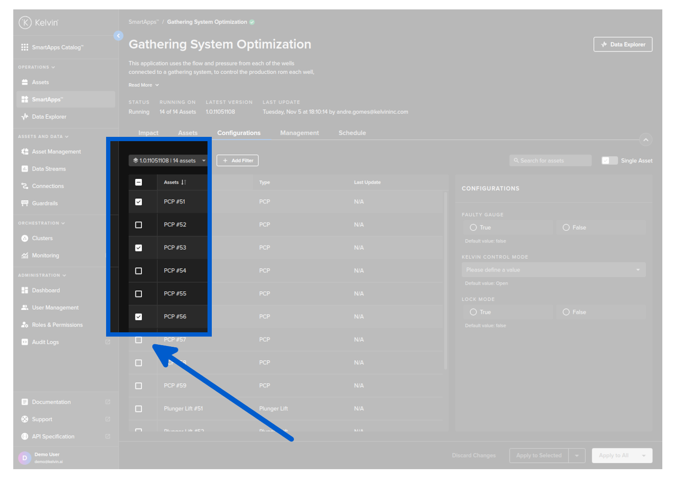Open Data Explorer in the sidebar
This screenshot has width=676, height=479.
49,117
